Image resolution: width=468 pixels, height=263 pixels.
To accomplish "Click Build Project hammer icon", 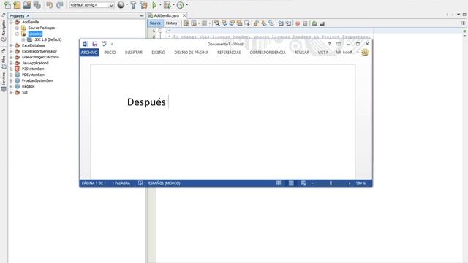I will pos(133,5).
